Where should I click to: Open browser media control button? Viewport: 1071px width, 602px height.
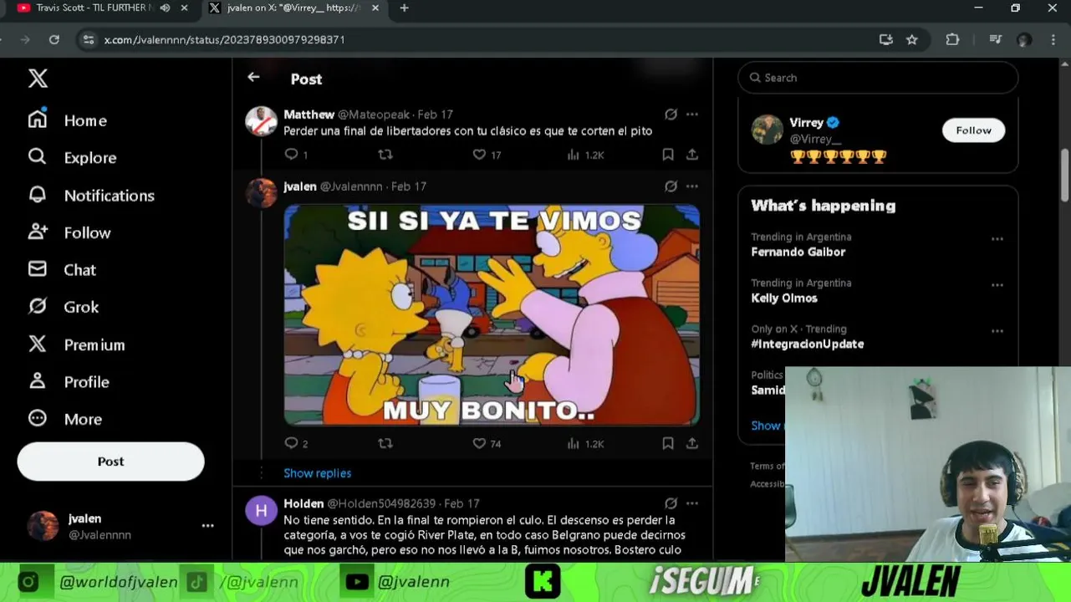(x=995, y=39)
